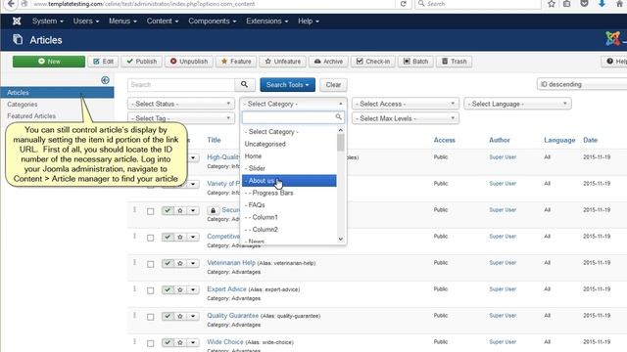Open actions dropdown arrow for Expert Advice row
627x352 pixels.
click(x=193, y=289)
